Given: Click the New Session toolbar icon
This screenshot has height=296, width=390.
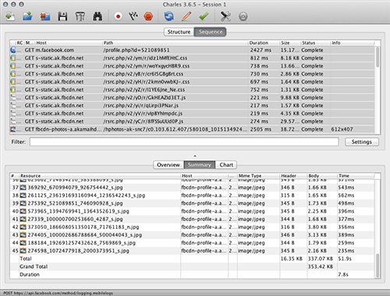Looking at the screenshot, I should tap(10, 16).
